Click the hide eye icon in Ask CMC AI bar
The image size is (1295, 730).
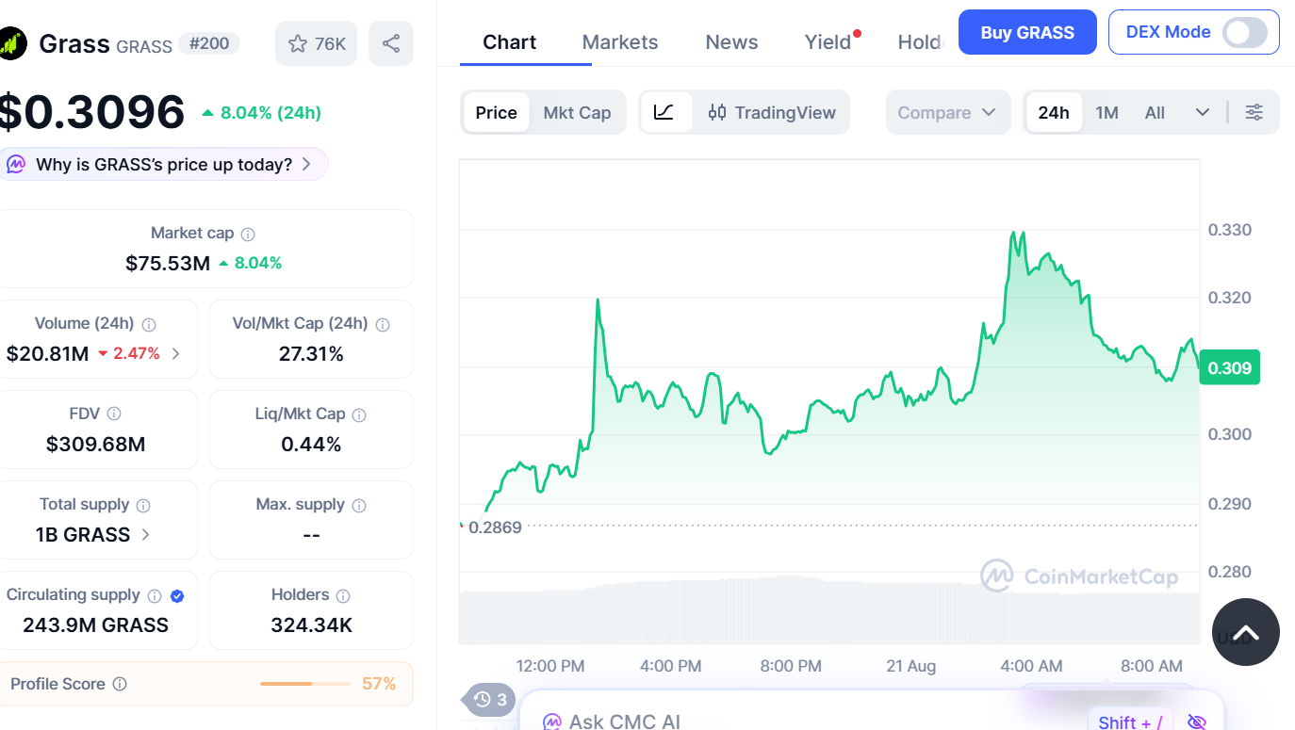[x=1197, y=722]
